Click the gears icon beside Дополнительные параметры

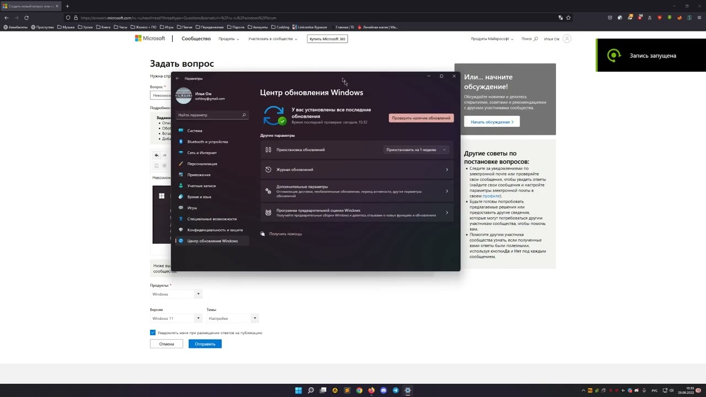pos(268,191)
